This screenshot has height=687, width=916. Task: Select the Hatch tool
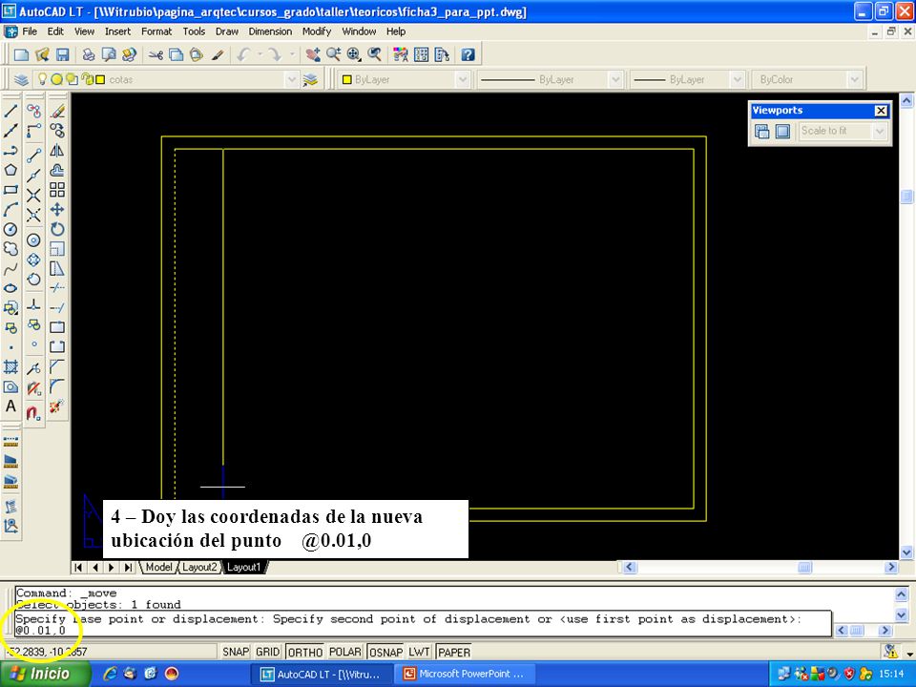pos(10,366)
